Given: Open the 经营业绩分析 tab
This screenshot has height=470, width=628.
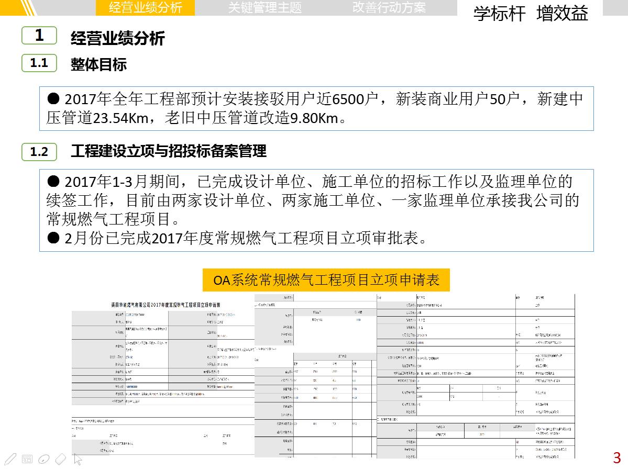Looking at the screenshot, I should coord(145,7).
